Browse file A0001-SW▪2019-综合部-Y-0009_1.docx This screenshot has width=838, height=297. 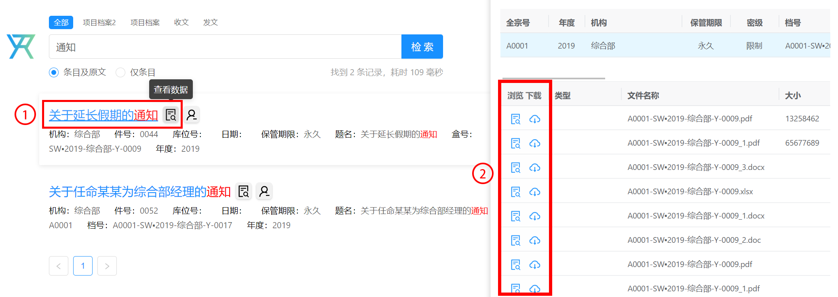516,216
